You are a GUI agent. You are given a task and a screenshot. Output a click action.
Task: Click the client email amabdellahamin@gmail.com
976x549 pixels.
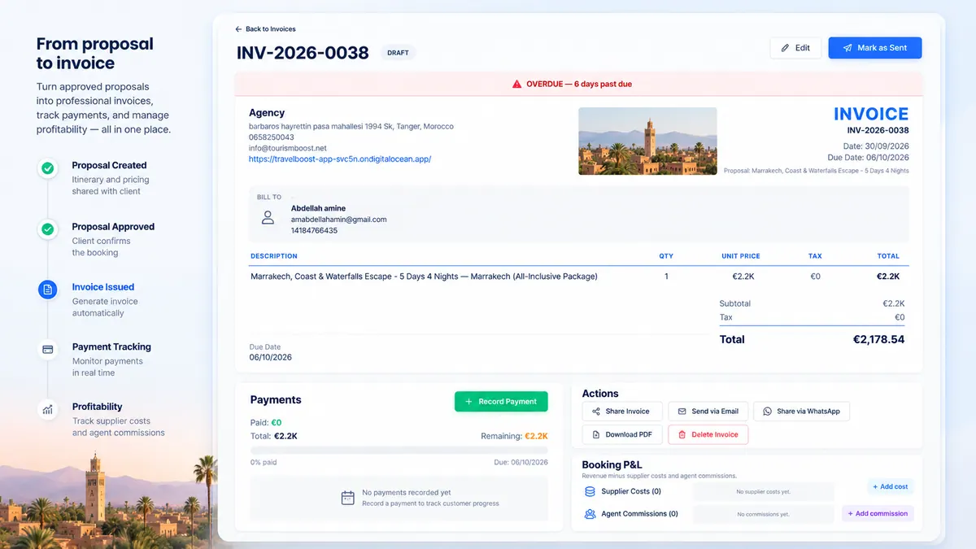tap(338, 220)
